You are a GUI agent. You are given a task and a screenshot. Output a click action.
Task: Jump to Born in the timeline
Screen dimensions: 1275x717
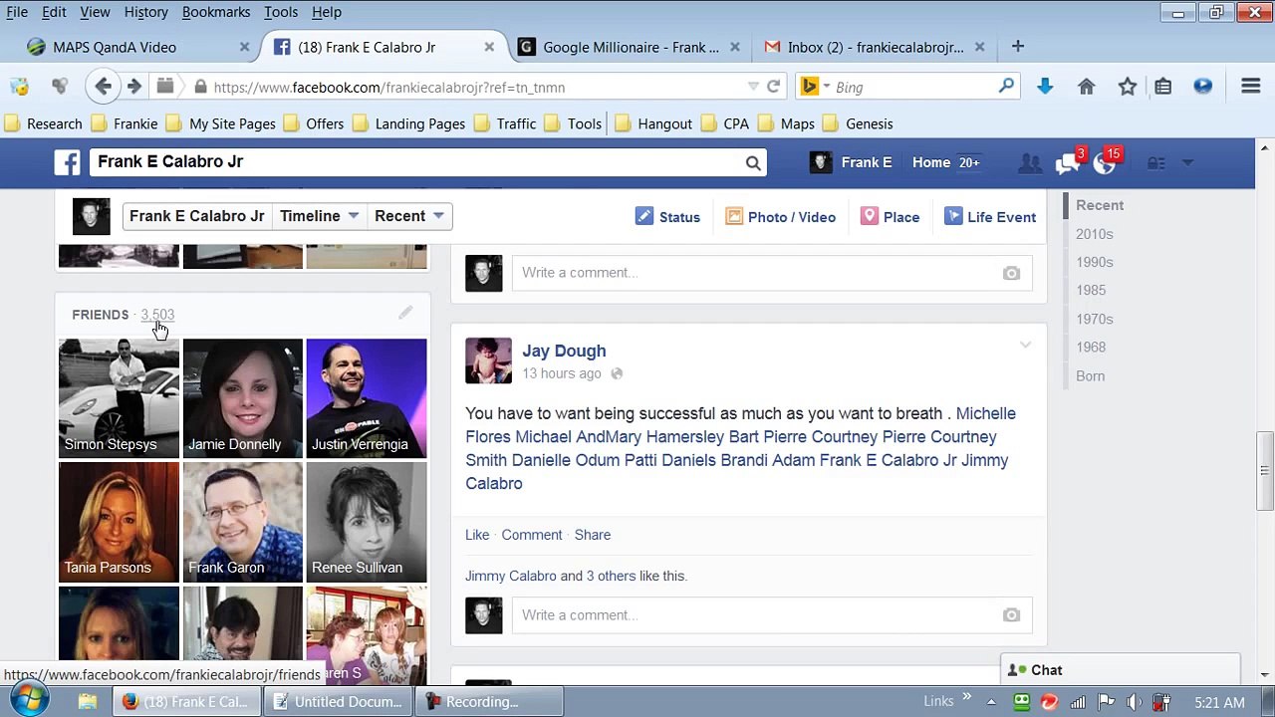(1090, 375)
